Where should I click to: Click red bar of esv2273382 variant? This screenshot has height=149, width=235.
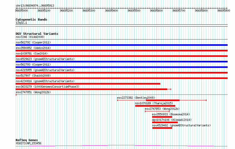click(163, 100)
